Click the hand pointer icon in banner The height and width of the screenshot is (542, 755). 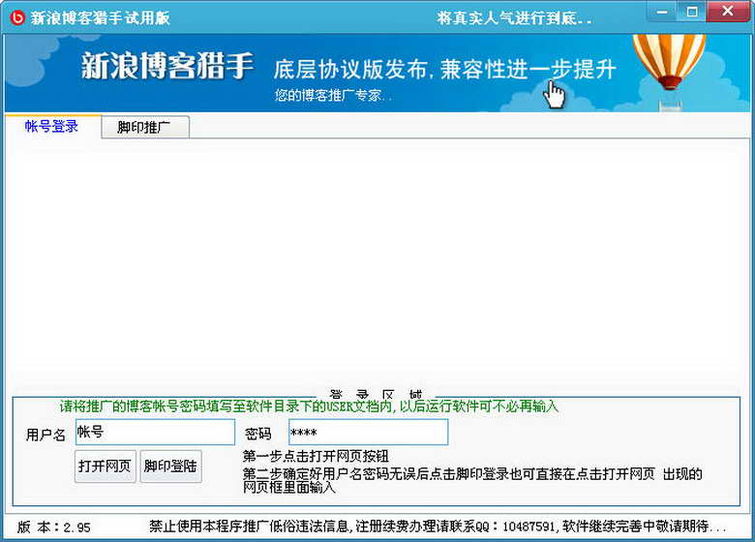point(555,95)
